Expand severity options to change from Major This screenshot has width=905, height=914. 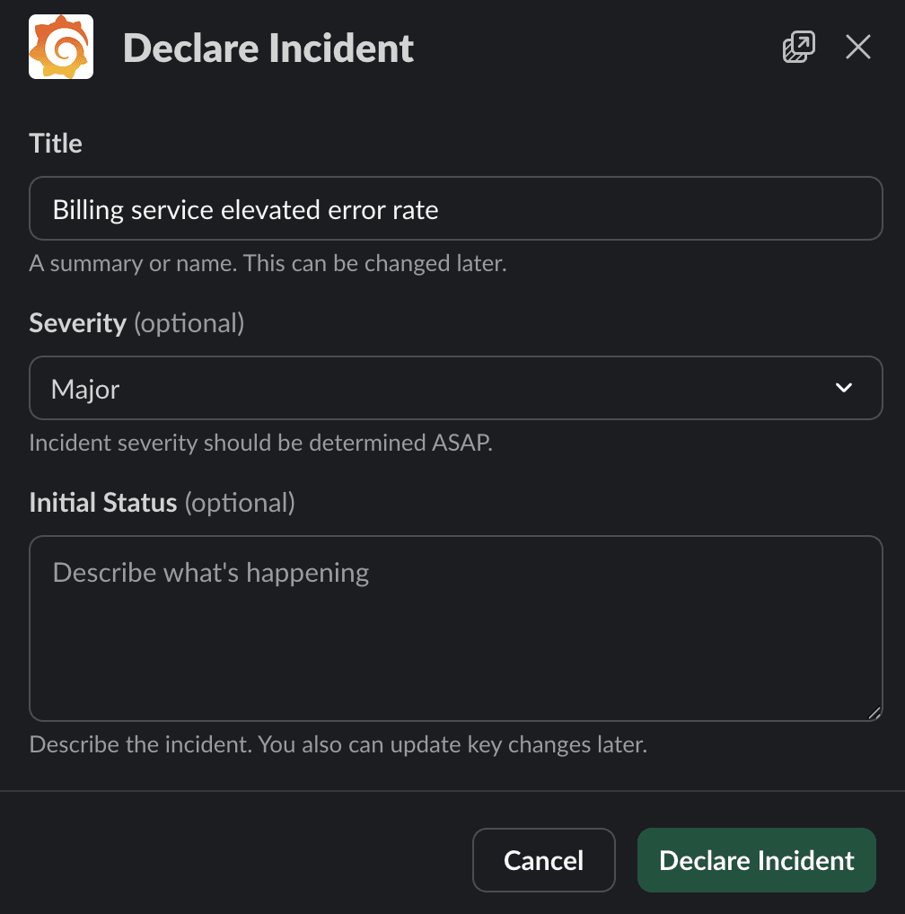pos(455,388)
